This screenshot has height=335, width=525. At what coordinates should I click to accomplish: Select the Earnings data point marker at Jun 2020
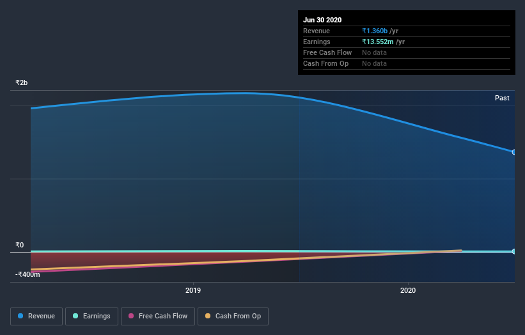[513, 251]
